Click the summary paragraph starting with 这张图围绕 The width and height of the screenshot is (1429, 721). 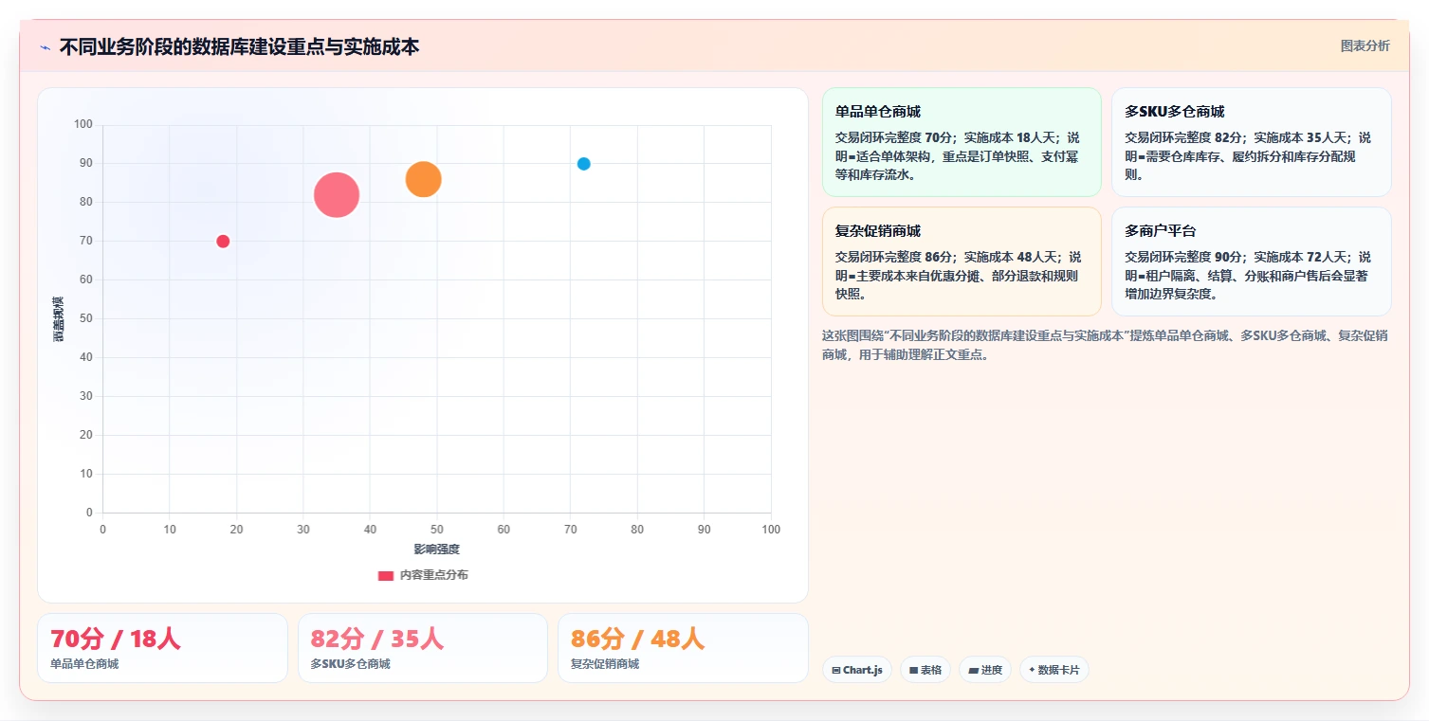coord(1106,345)
